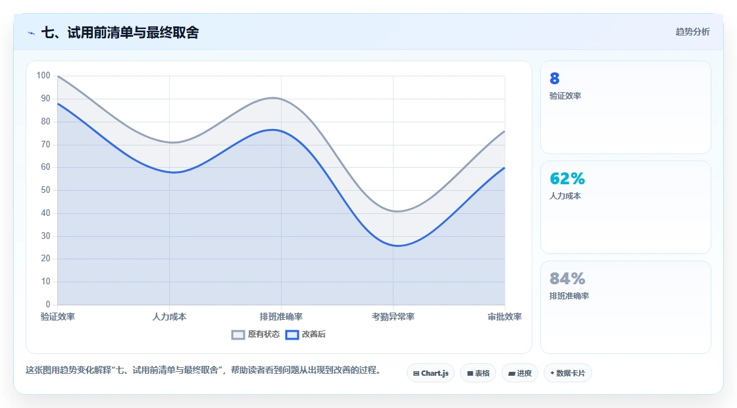Viewport: 737px width, 408px height.
Task: Click the 审批效率 x-axis label
Action: pyautogui.click(x=504, y=317)
